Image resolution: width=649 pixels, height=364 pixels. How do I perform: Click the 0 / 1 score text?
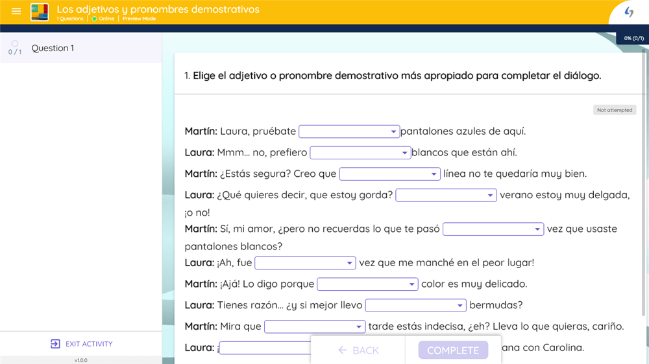(15, 52)
